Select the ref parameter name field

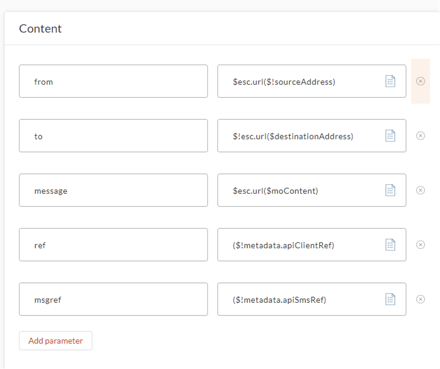point(112,244)
